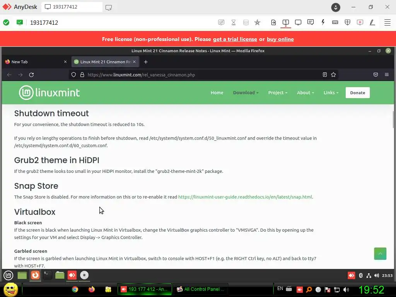
Task: Launch Terminal from Mint panel
Action: pyautogui.click(x=47, y=275)
